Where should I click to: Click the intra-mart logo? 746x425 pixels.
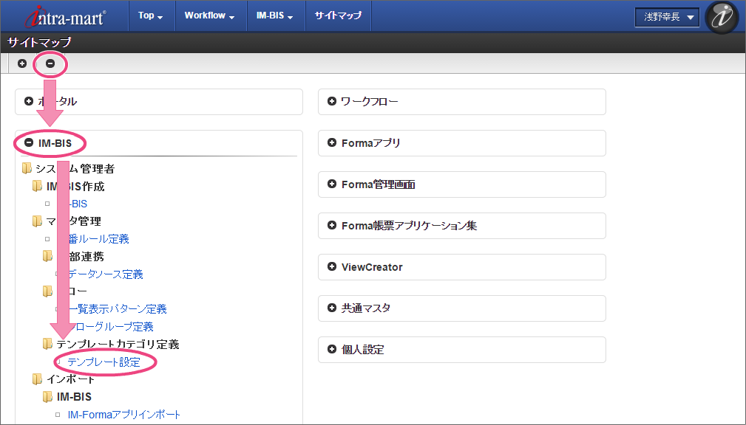click(61, 16)
